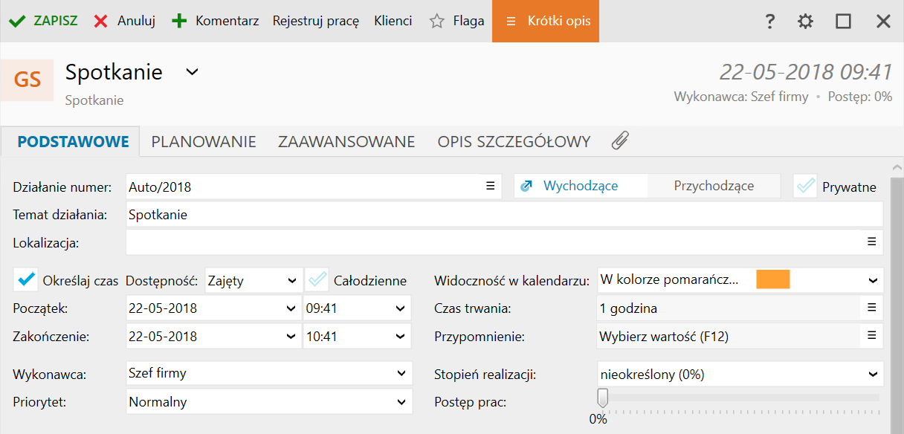Open the Czas trwania list icon

pos(871,308)
